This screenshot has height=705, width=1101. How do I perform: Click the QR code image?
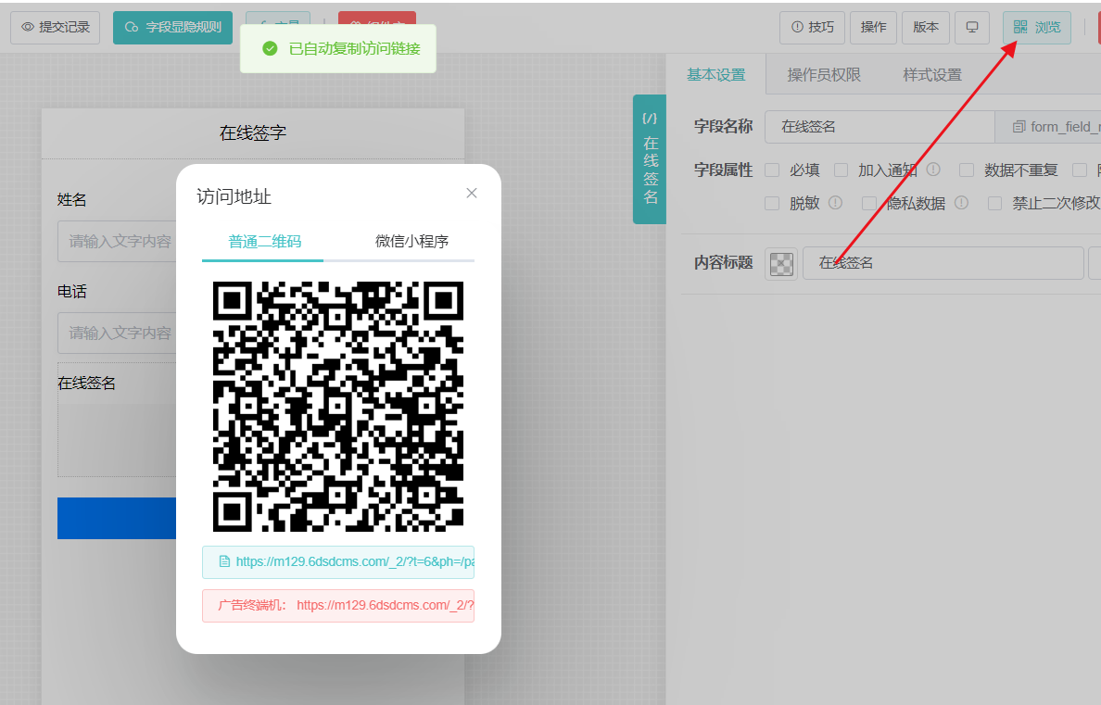[x=337, y=407]
